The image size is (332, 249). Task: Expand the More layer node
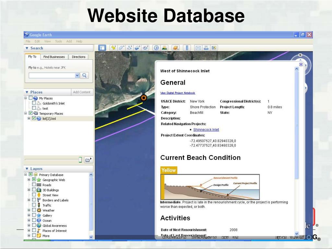(29, 235)
